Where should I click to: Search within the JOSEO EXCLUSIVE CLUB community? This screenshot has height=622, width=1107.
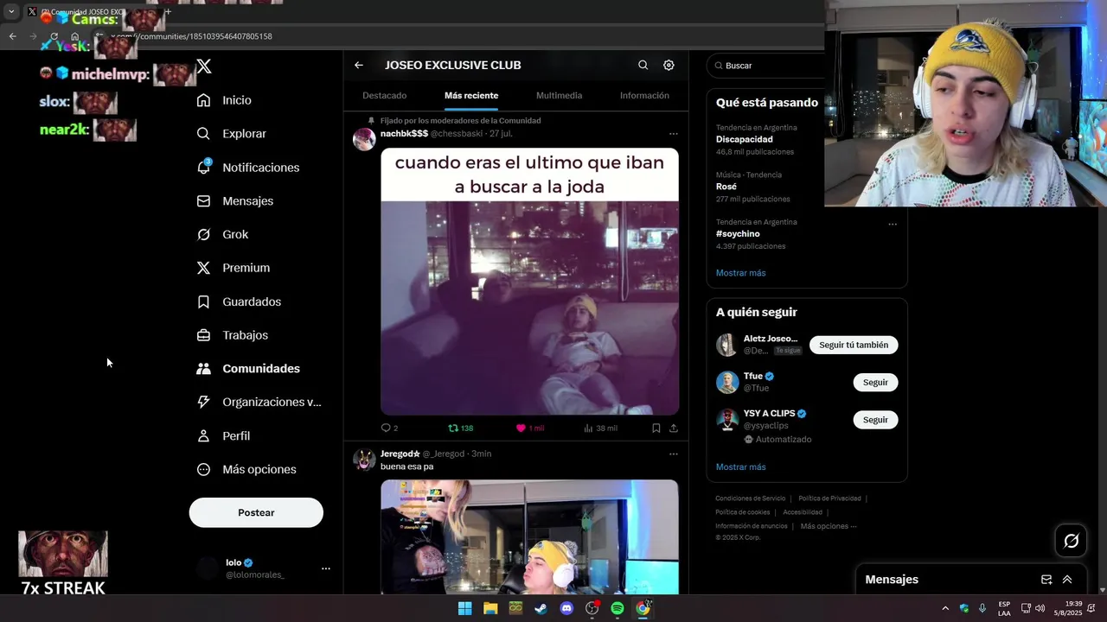(643, 65)
